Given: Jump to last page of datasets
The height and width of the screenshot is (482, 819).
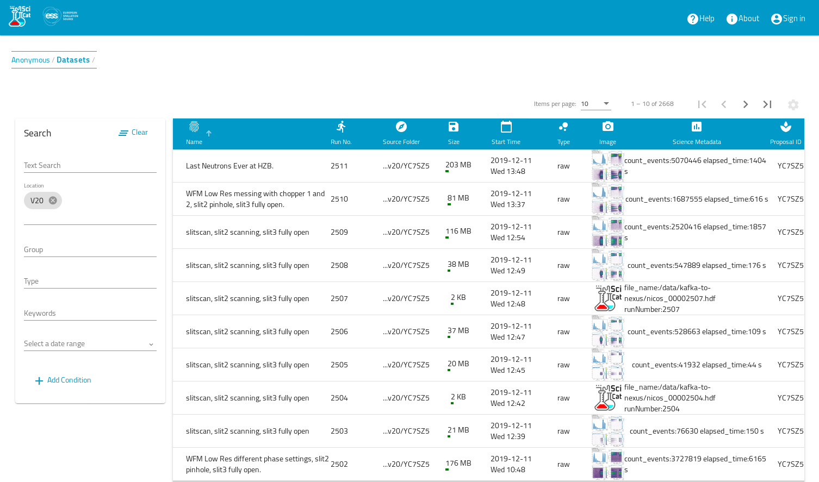Looking at the screenshot, I should [767, 104].
